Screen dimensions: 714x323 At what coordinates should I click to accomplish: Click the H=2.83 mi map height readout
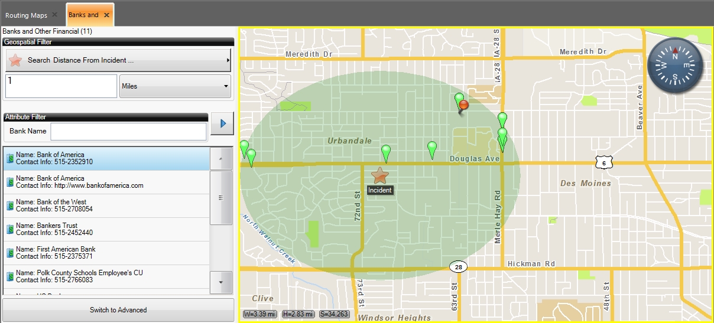point(298,314)
